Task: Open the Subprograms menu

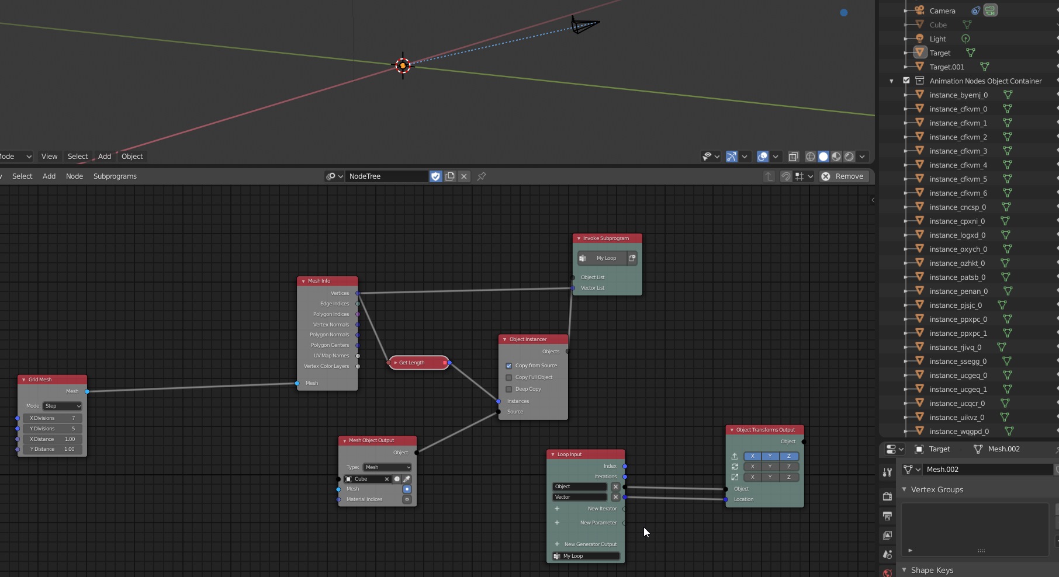Action: (115, 176)
